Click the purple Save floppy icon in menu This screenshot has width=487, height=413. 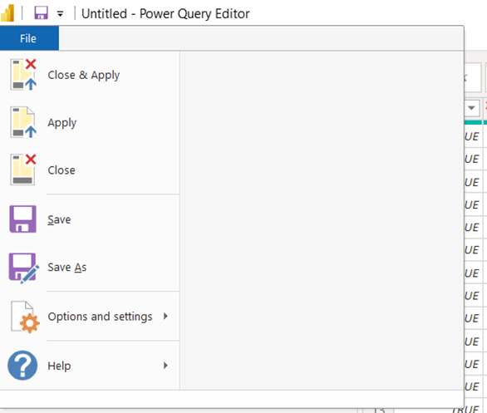[x=23, y=219]
